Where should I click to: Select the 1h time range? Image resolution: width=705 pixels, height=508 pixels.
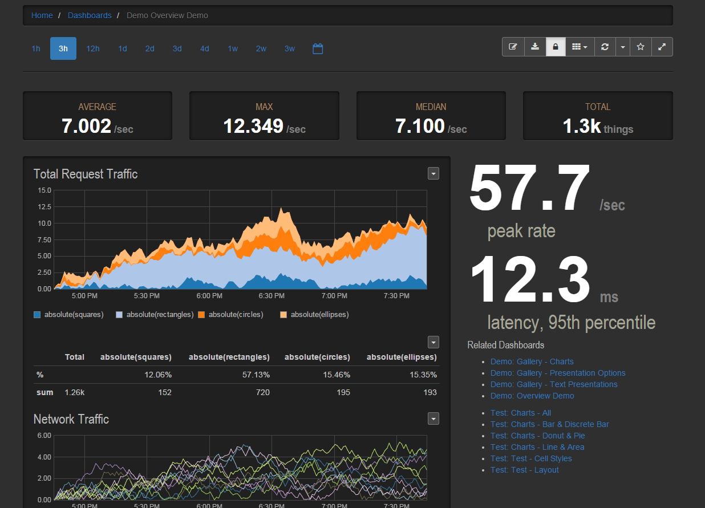36,48
